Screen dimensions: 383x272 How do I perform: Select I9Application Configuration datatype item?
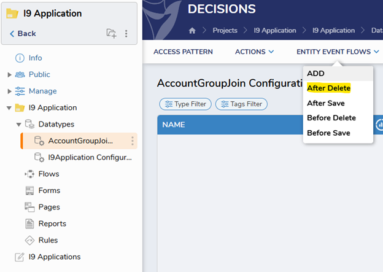click(89, 157)
